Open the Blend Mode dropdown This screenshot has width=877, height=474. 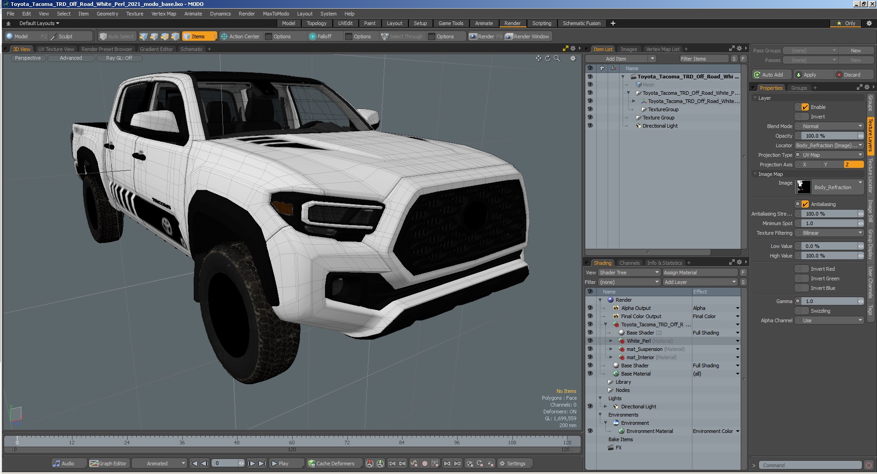832,126
